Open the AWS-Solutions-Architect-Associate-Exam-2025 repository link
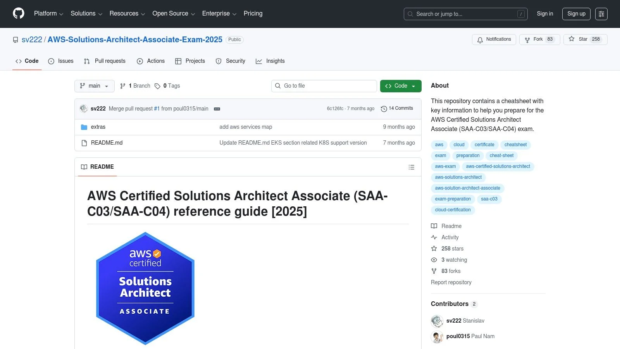This screenshot has height=349, width=620. 135,40
